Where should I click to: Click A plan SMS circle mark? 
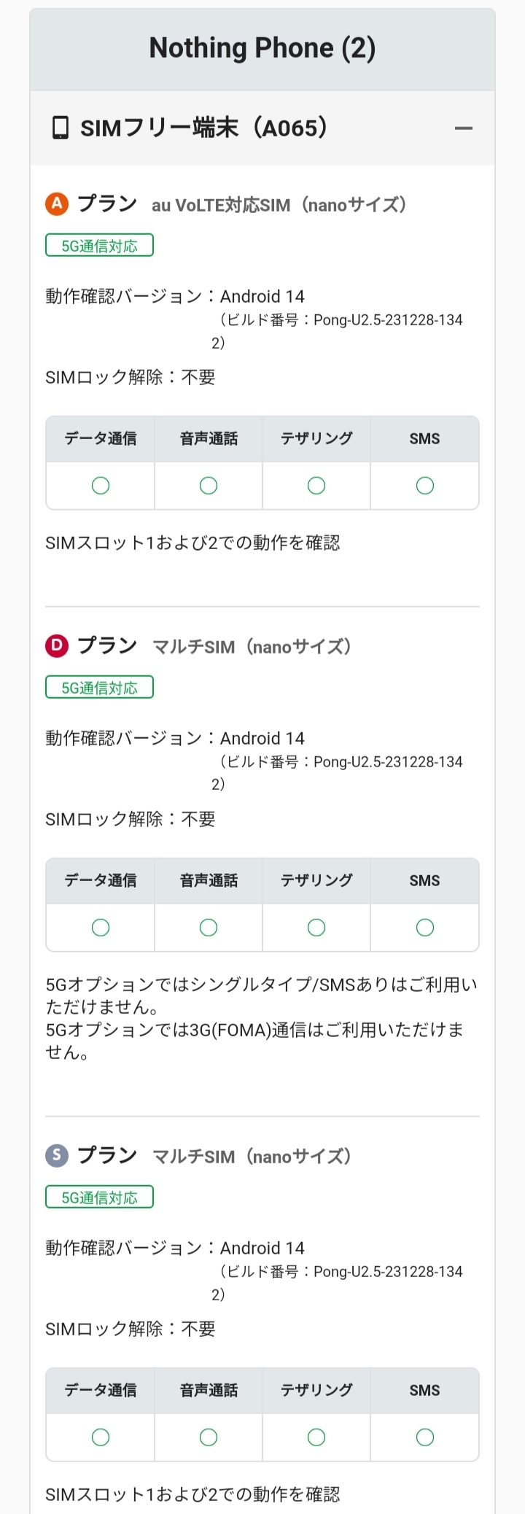(425, 486)
